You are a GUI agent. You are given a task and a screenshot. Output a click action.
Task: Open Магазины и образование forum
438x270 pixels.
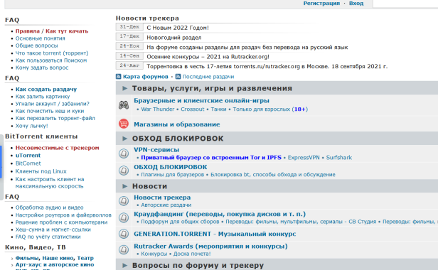coord(177,124)
